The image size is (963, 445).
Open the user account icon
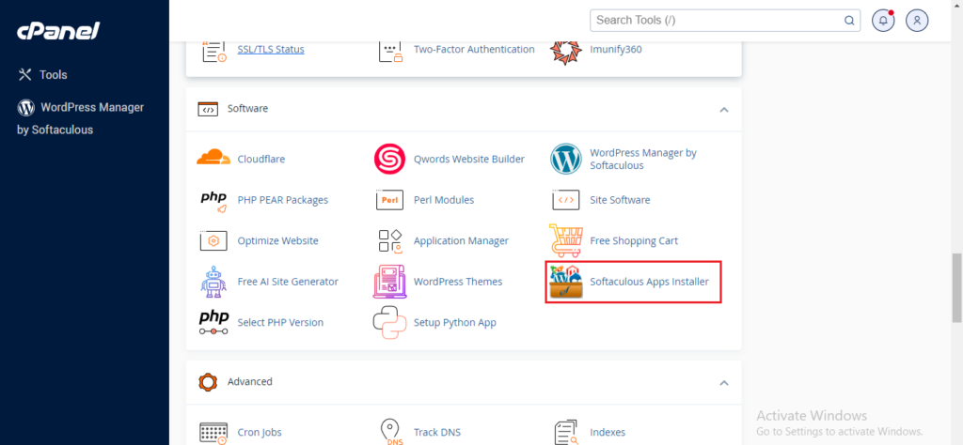[x=917, y=21]
